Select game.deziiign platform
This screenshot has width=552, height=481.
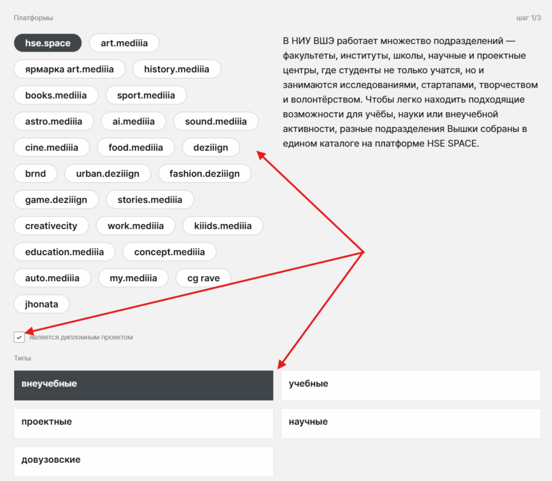56,199
